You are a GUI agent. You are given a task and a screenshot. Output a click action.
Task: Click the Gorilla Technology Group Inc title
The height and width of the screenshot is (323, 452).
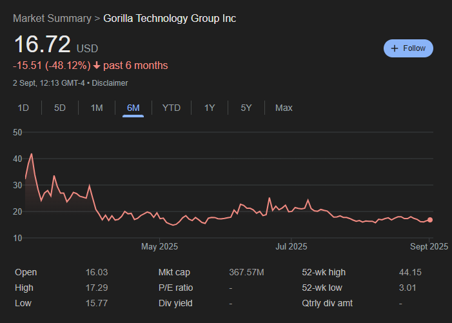(x=170, y=19)
